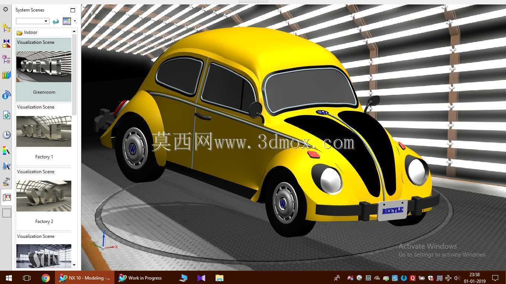Open Task View on the taskbar
Screen dimensions: 506x284
pos(26,278)
